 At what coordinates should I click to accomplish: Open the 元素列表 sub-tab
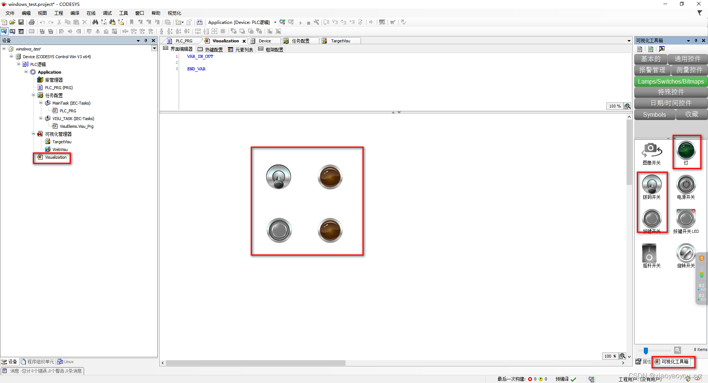coord(240,49)
